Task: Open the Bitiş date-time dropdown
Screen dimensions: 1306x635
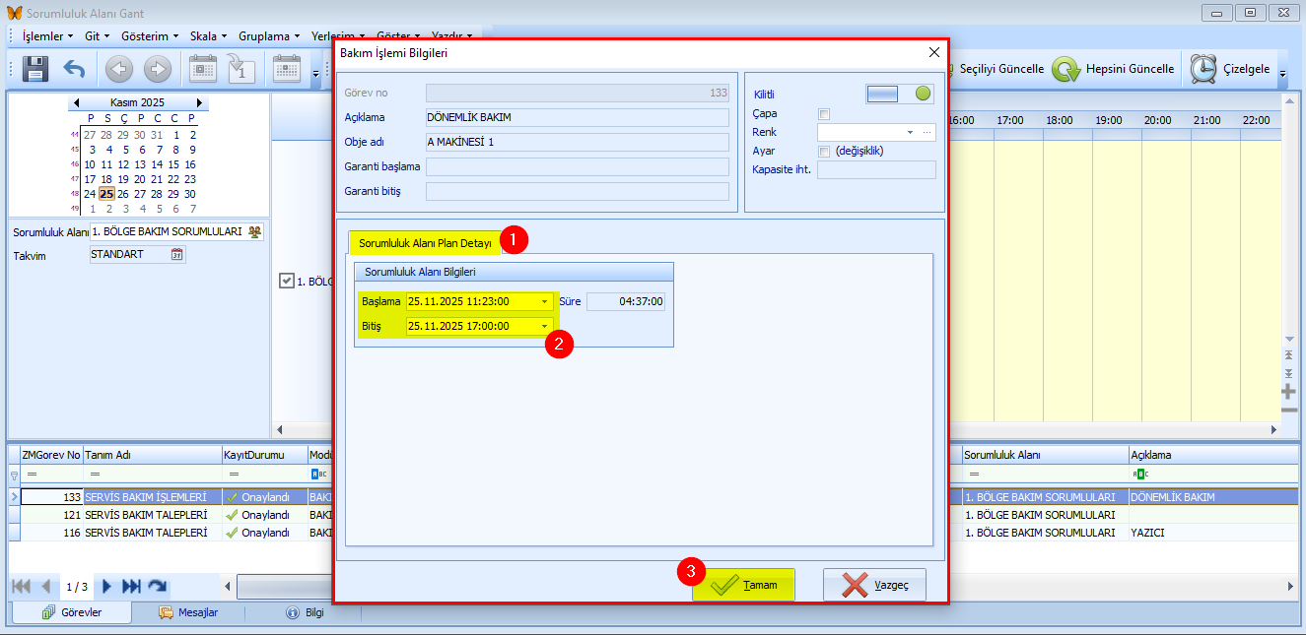Action: coord(543,327)
